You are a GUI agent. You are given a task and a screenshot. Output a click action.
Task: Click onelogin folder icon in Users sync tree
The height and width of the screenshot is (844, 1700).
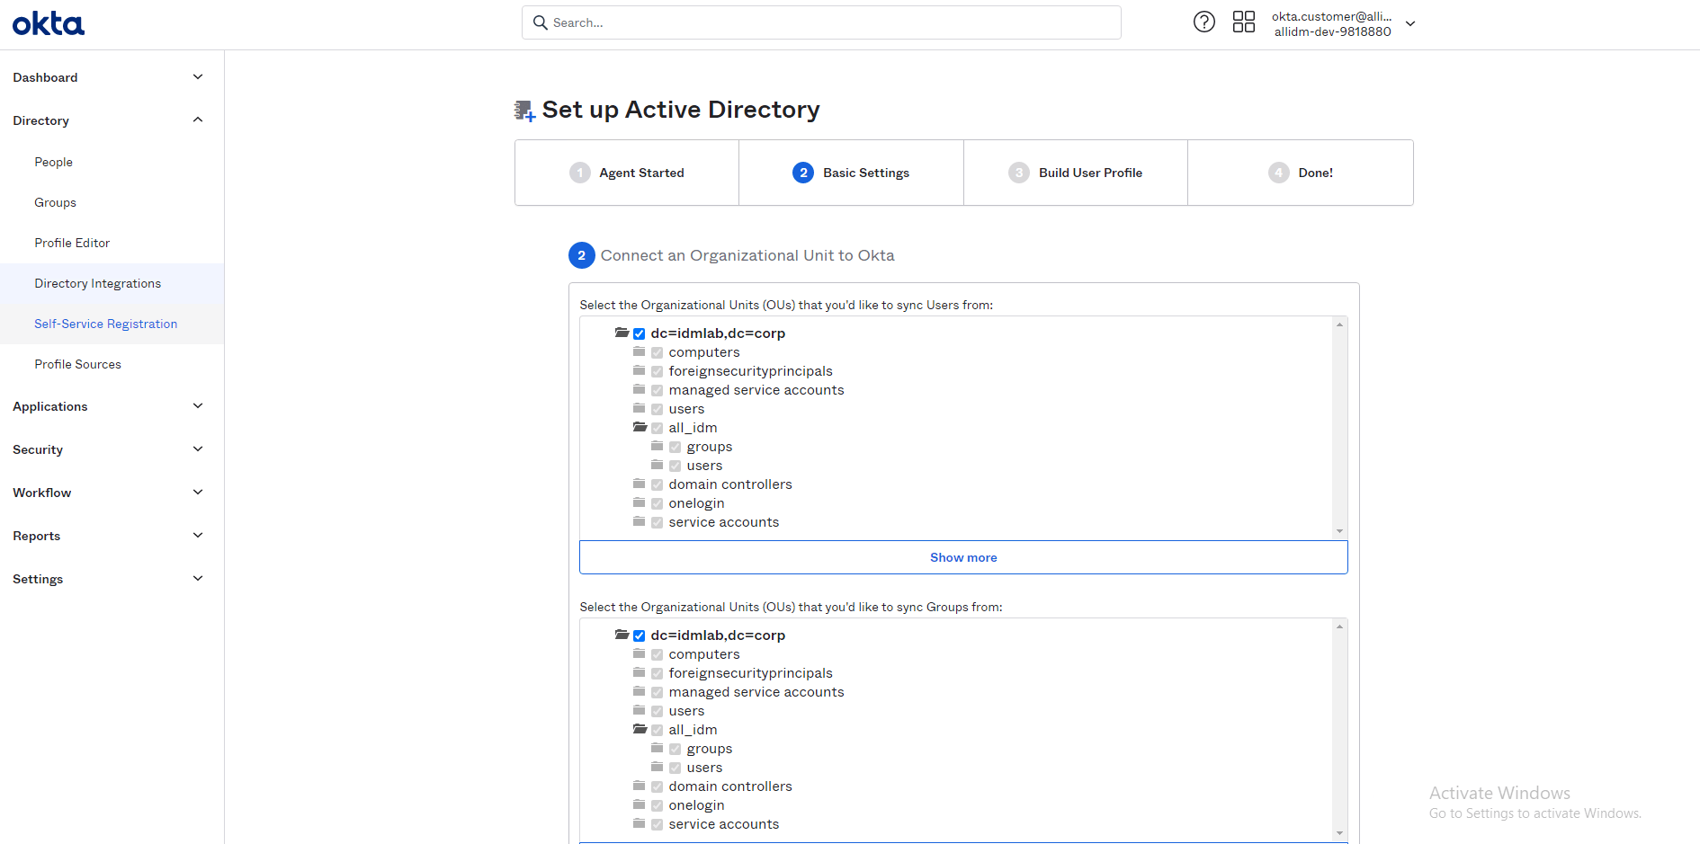[639, 502]
